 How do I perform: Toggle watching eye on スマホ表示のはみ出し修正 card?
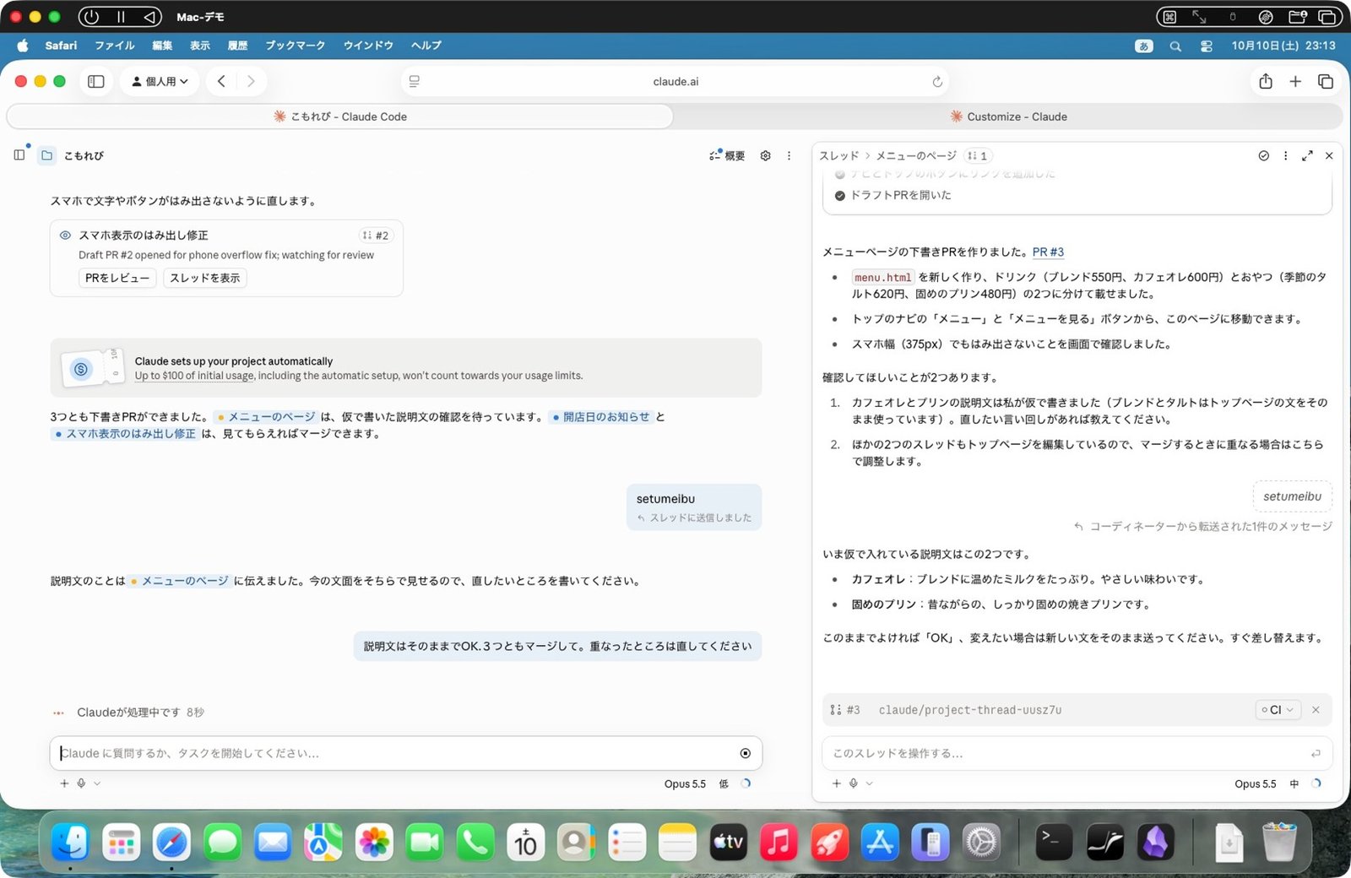(x=65, y=236)
